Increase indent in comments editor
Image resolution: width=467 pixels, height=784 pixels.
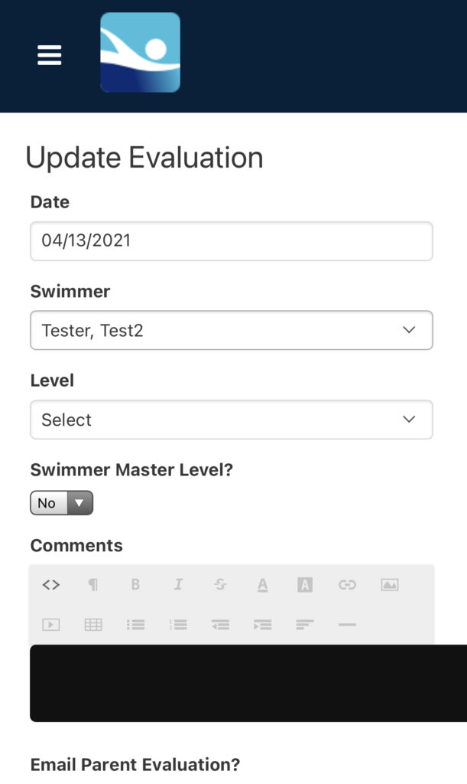(x=262, y=625)
